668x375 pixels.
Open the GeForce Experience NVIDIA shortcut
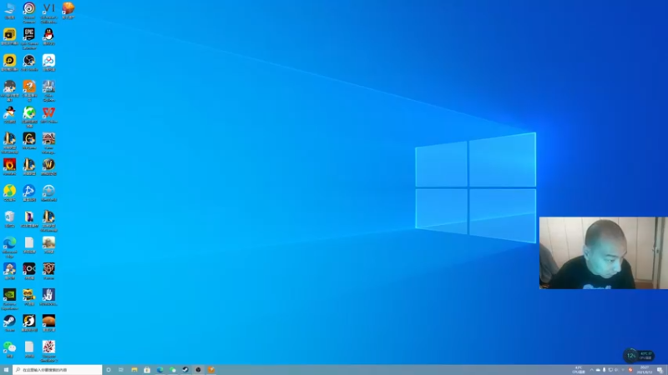pyautogui.click(x=9, y=299)
